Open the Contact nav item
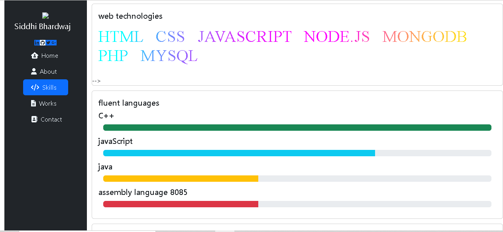This screenshot has height=232, width=503. point(45,119)
